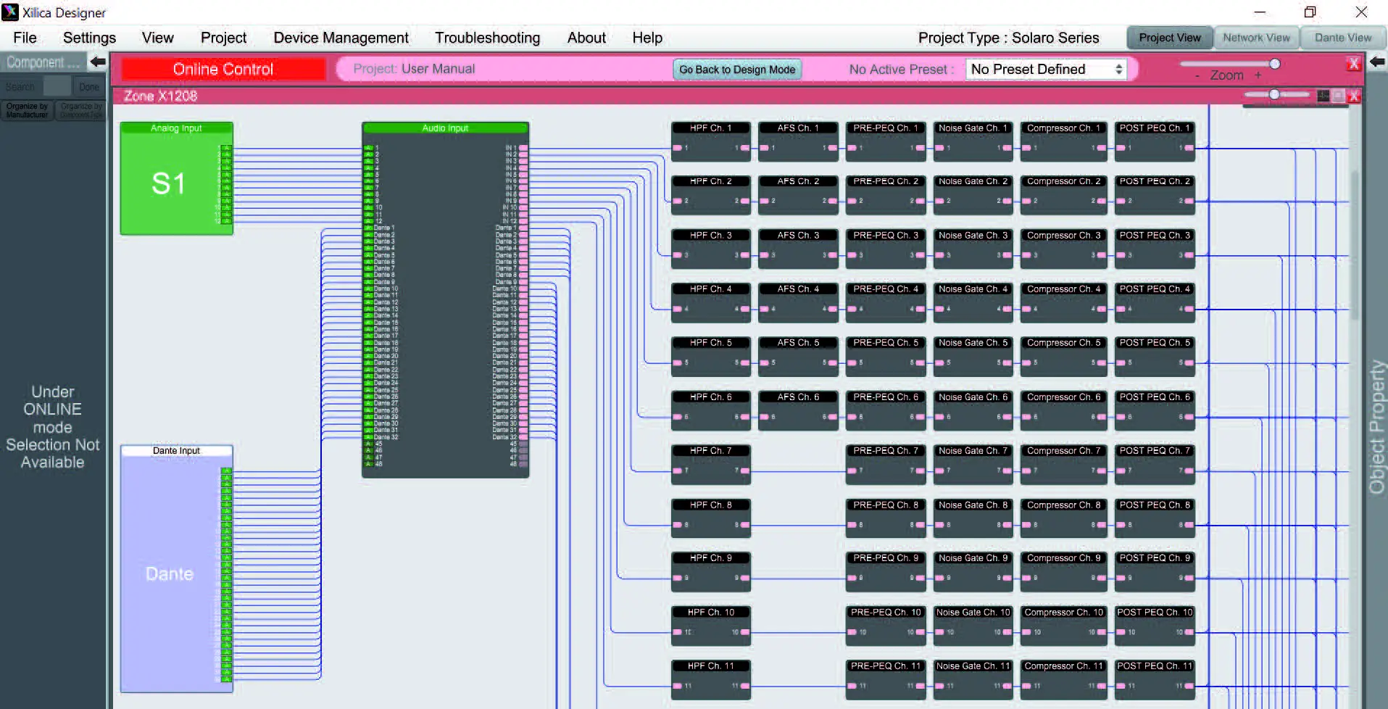Screen dimensions: 1388x709
Task: Select the POST PEQ Ch. 3 module
Action: click(x=1155, y=249)
